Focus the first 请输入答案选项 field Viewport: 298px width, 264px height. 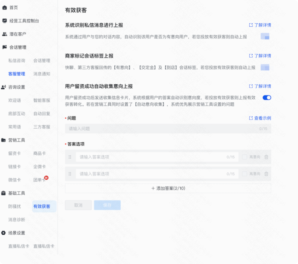(x=157, y=157)
